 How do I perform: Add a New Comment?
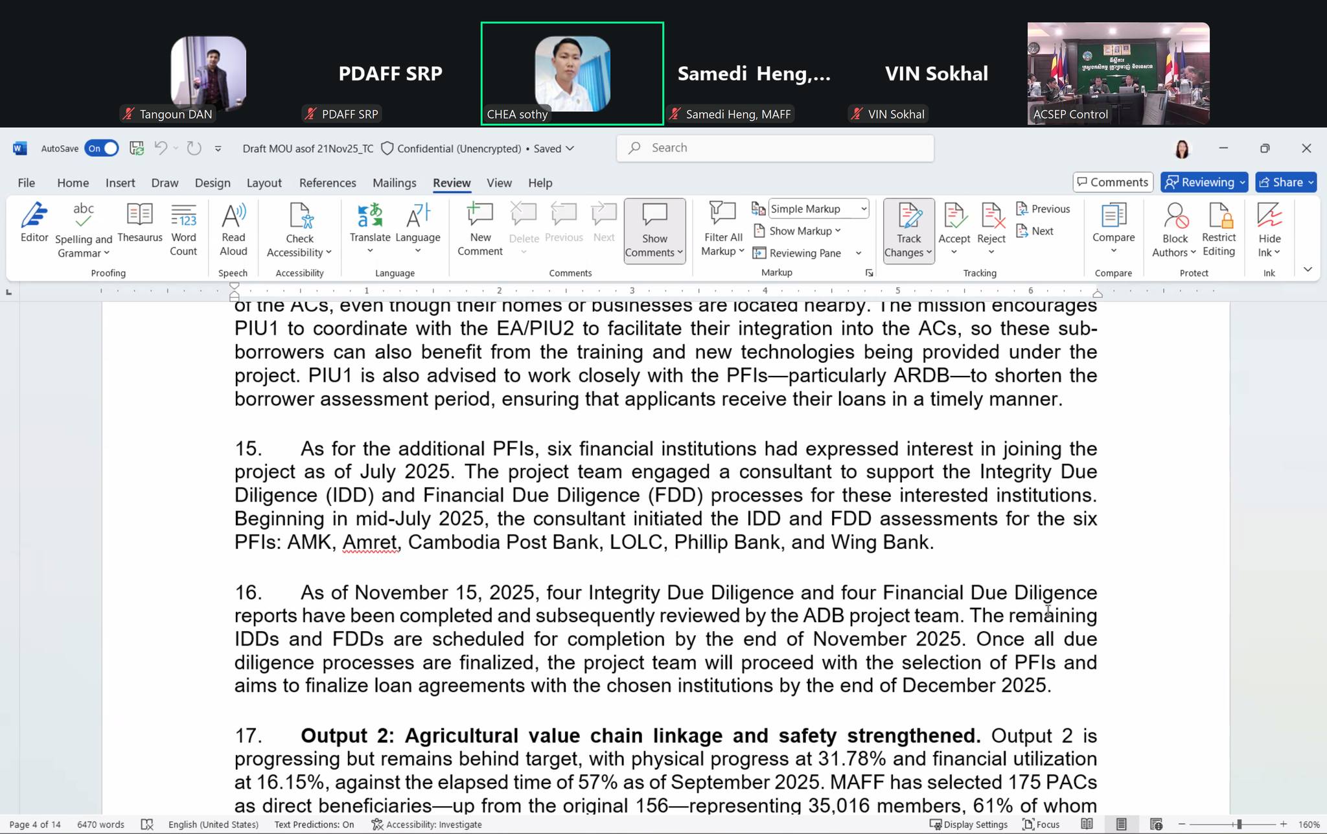(480, 228)
